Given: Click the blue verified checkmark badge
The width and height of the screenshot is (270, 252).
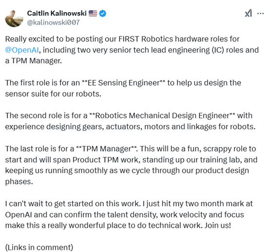Looking at the screenshot, I should tap(102, 14).
